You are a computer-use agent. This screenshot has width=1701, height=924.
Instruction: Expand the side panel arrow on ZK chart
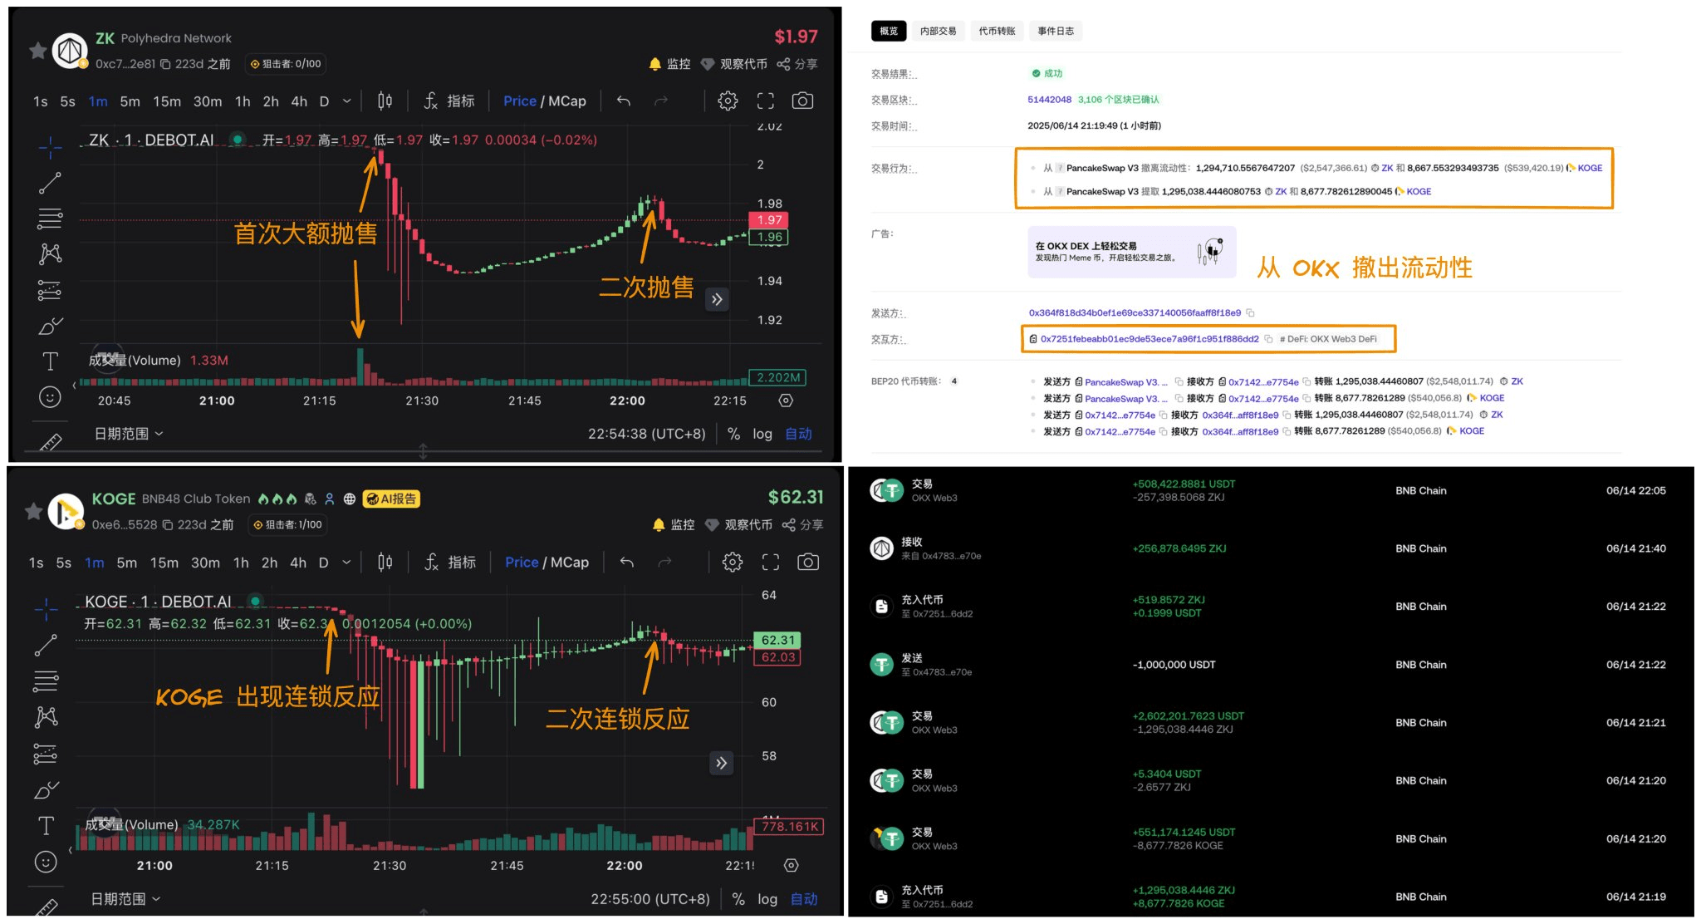[717, 299]
